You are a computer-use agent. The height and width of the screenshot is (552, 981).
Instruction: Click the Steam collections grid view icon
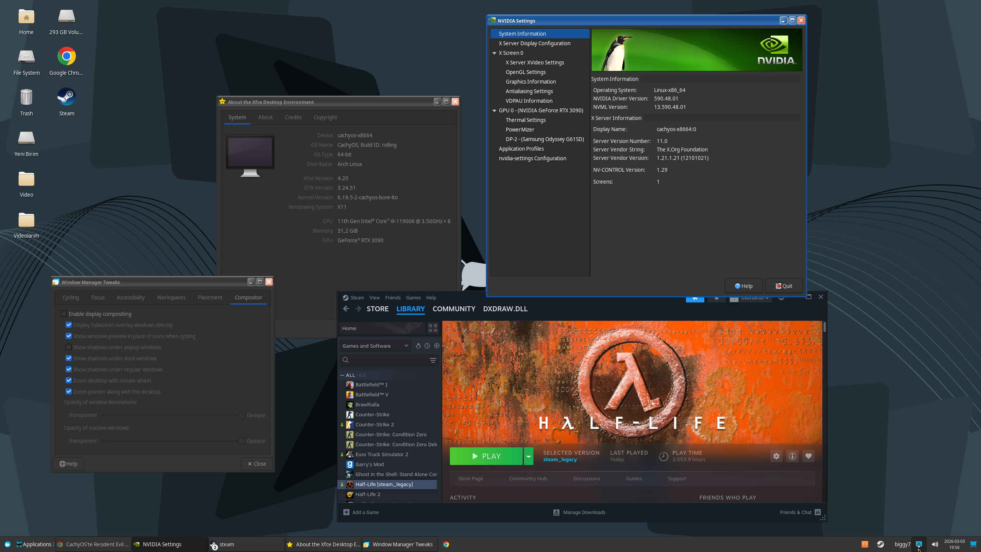[433, 328]
